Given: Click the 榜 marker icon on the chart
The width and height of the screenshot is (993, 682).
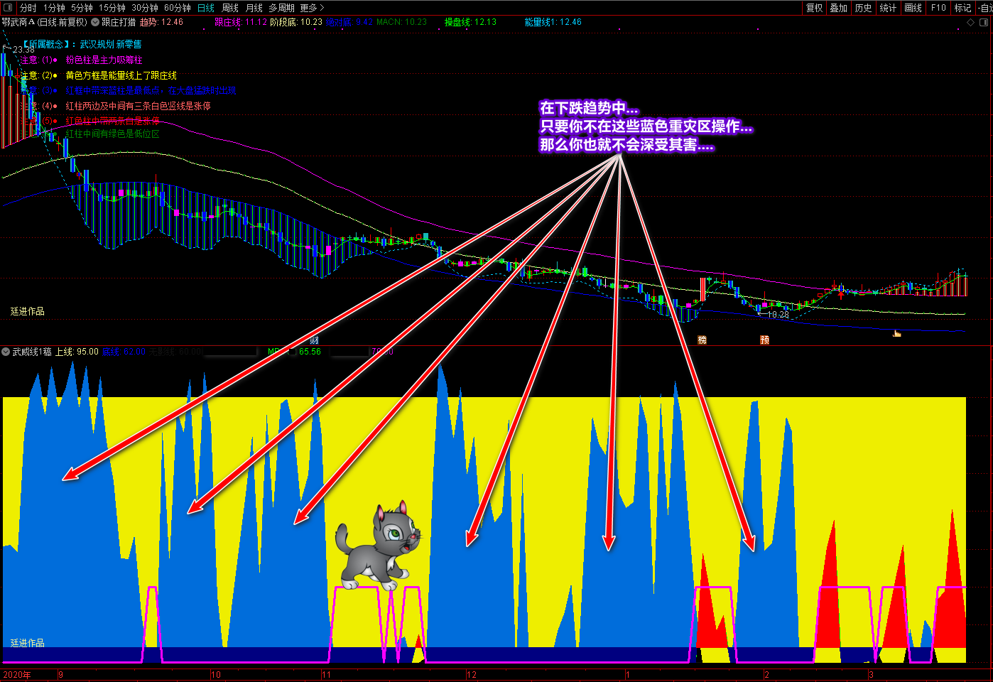Looking at the screenshot, I should (x=702, y=340).
